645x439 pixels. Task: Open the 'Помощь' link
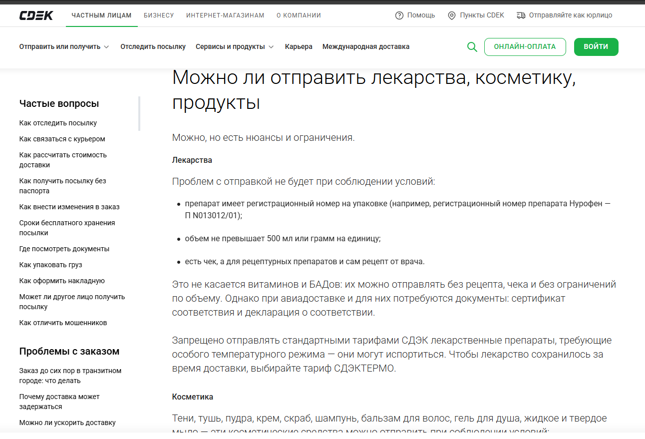coord(421,15)
